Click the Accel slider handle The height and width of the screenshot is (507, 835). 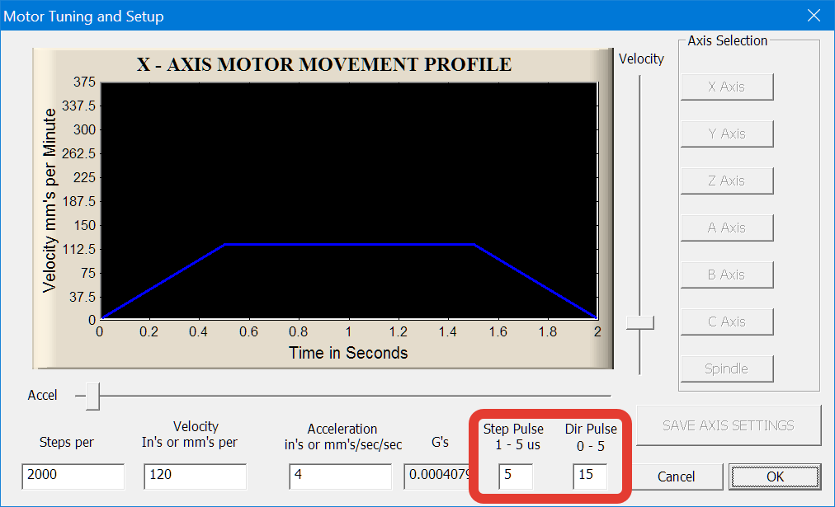click(92, 396)
